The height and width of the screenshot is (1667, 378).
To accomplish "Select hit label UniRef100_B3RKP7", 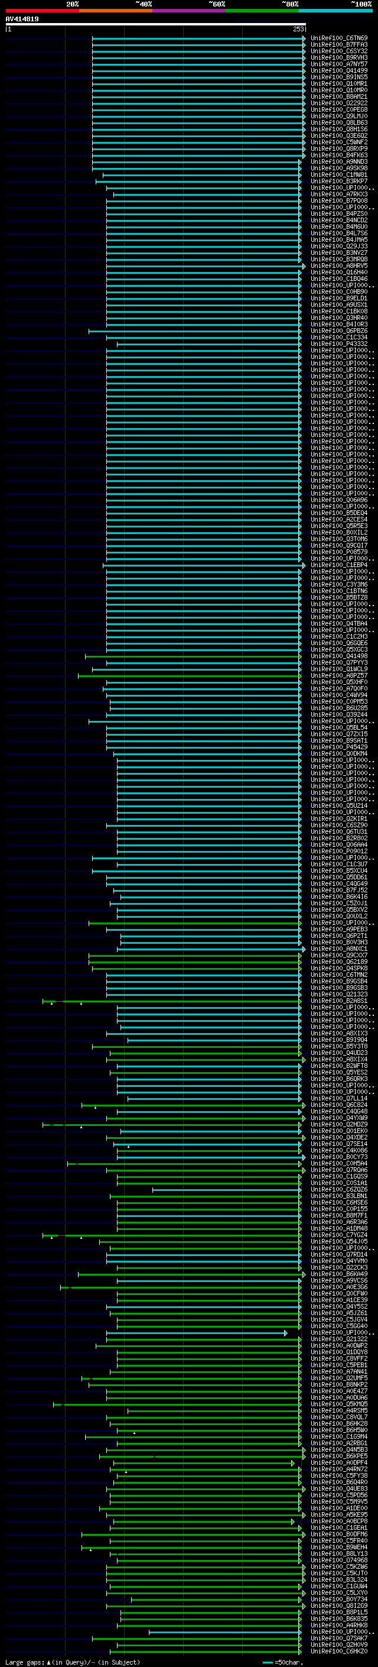I will click(339, 180).
